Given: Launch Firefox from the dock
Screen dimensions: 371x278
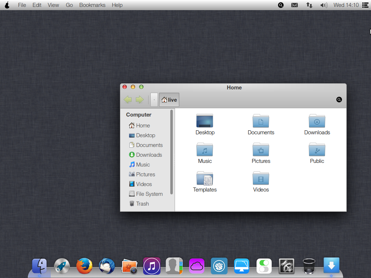Looking at the screenshot, I should coord(84,266).
